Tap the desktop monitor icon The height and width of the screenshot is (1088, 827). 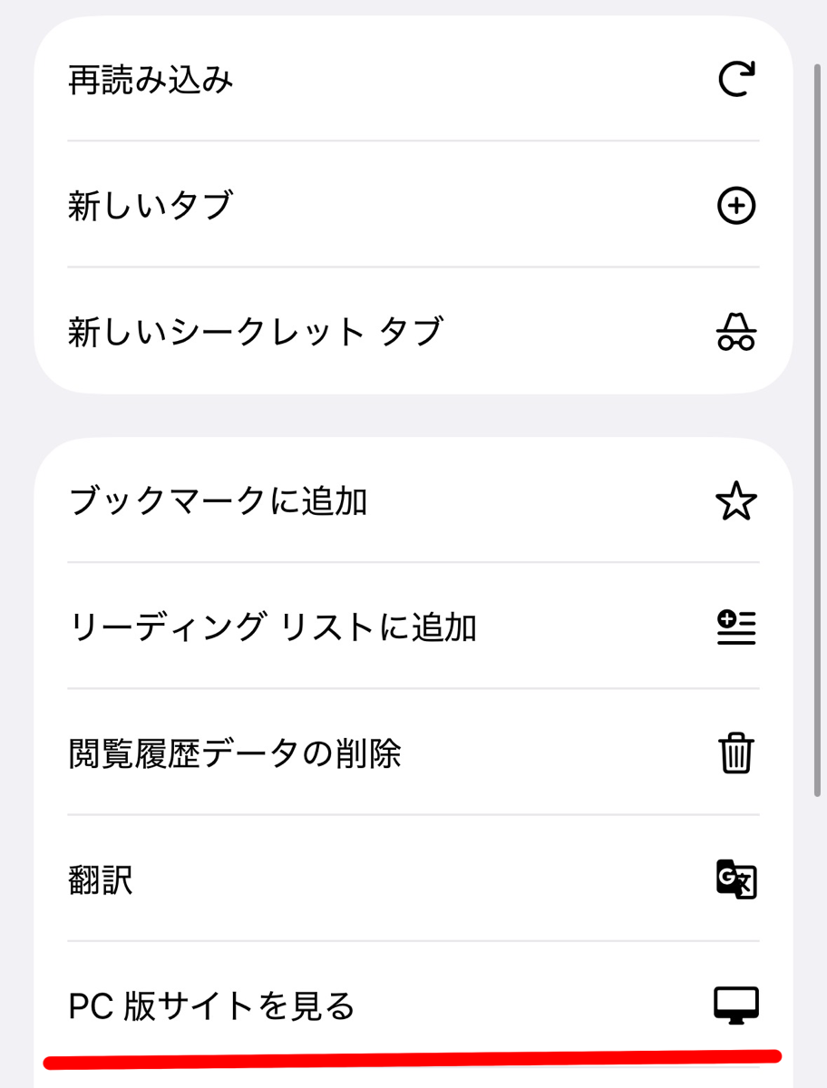pos(736,1005)
